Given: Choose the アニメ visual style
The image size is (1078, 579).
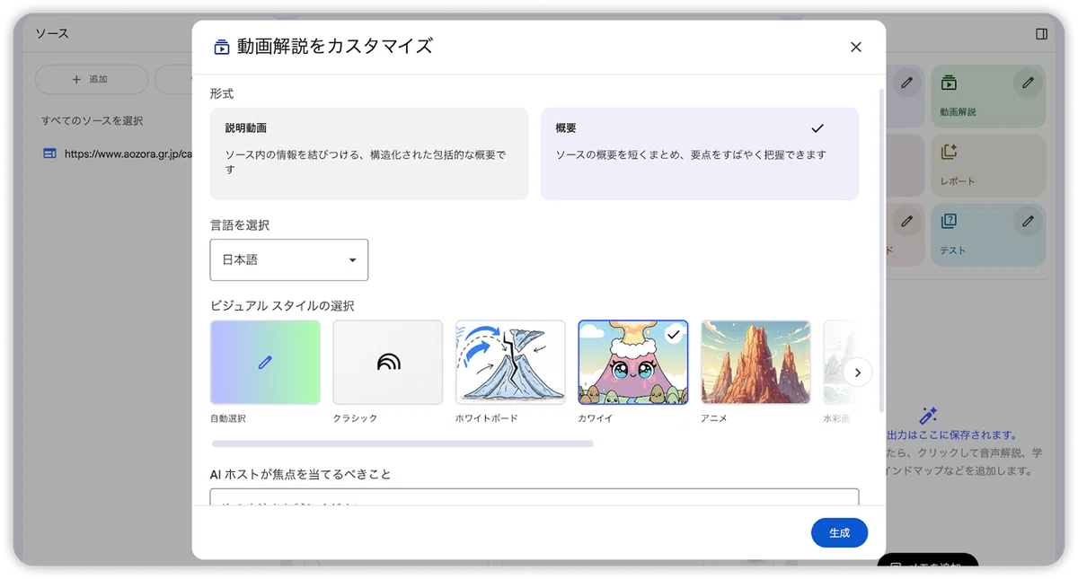Looking at the screenshot, I should (755, 363).
